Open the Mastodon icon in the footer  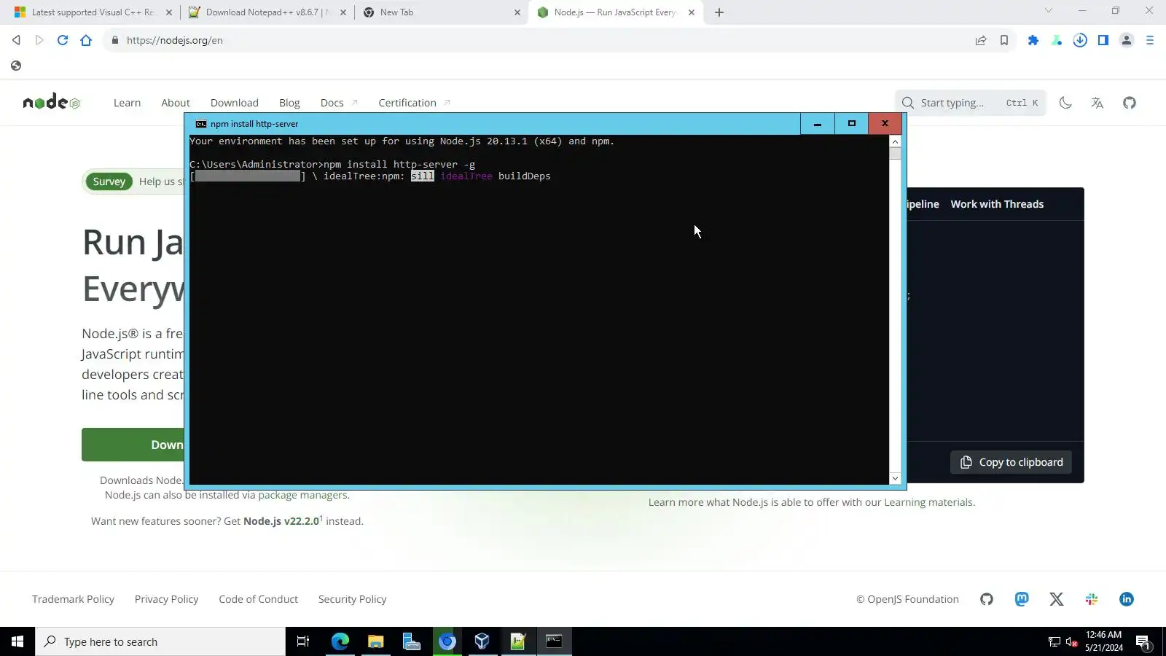1022,599
